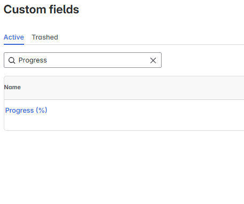
Task: Open the Progress (%) custom field link
Action: pos(26,110)
